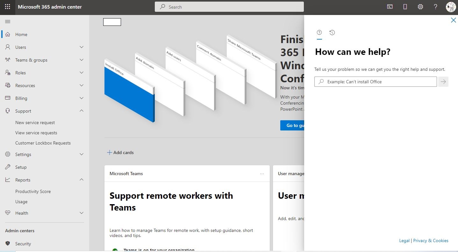Open Microsoft Teams card ellipsis menu
The image size is (458, 252).
click(x=262, y=174)
